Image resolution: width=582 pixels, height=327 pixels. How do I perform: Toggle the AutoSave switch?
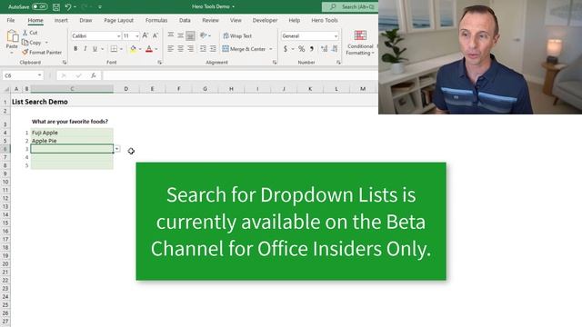pos(39,6)
